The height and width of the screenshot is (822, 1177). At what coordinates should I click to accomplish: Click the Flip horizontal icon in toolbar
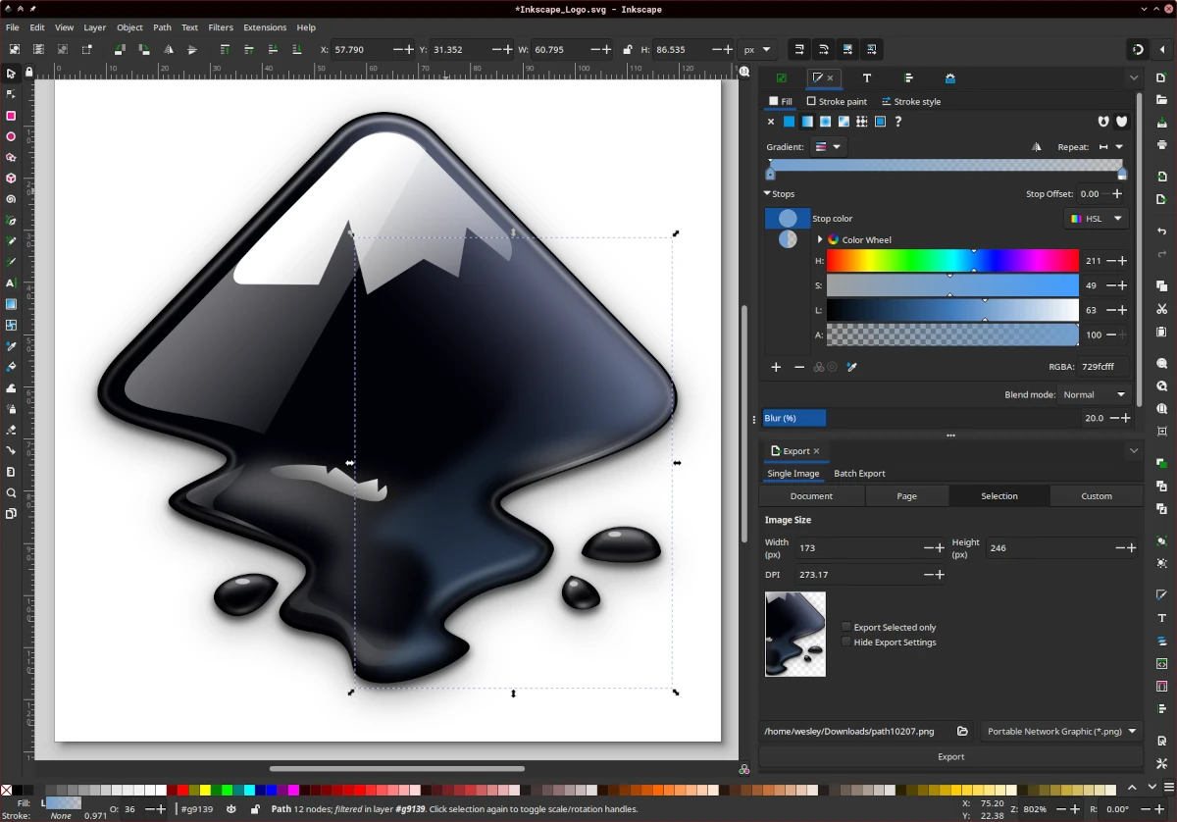click(169, 49)
